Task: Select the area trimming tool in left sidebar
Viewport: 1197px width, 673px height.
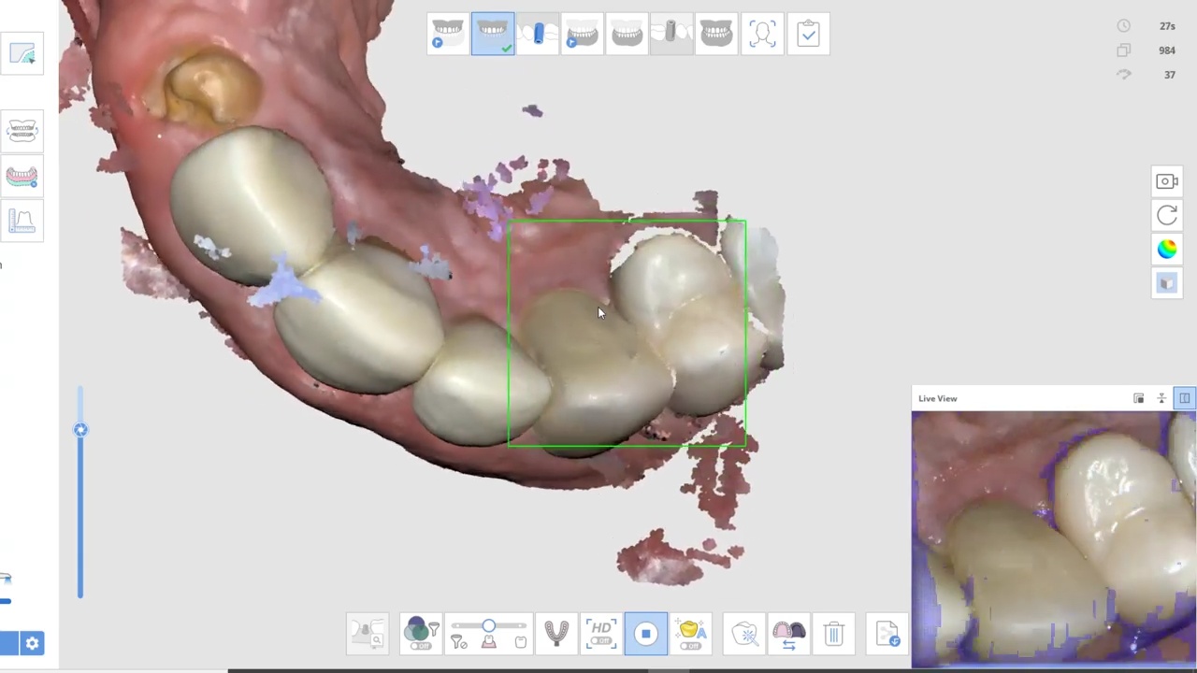Action: coord(22,54)
